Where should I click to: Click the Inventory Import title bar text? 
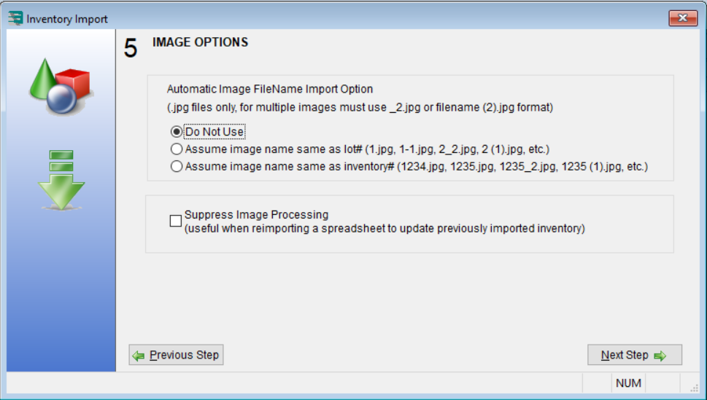click(67, 19)
